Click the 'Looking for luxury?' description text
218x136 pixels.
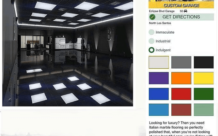(180, 129)
